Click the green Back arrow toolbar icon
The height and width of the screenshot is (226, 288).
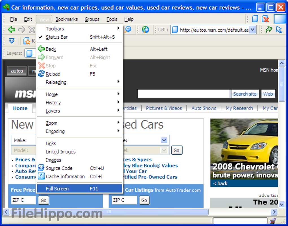coord(12,29)
